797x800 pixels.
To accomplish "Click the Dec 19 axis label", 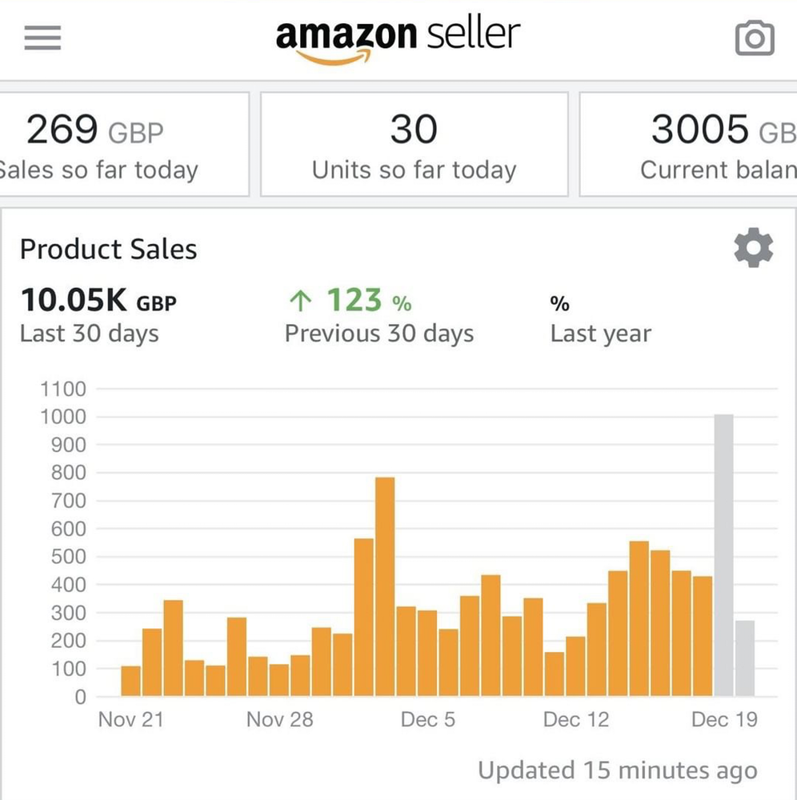I will coord(723,720).
